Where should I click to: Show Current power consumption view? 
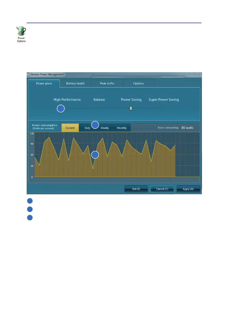pyautogui.click(x=70, y=128)
